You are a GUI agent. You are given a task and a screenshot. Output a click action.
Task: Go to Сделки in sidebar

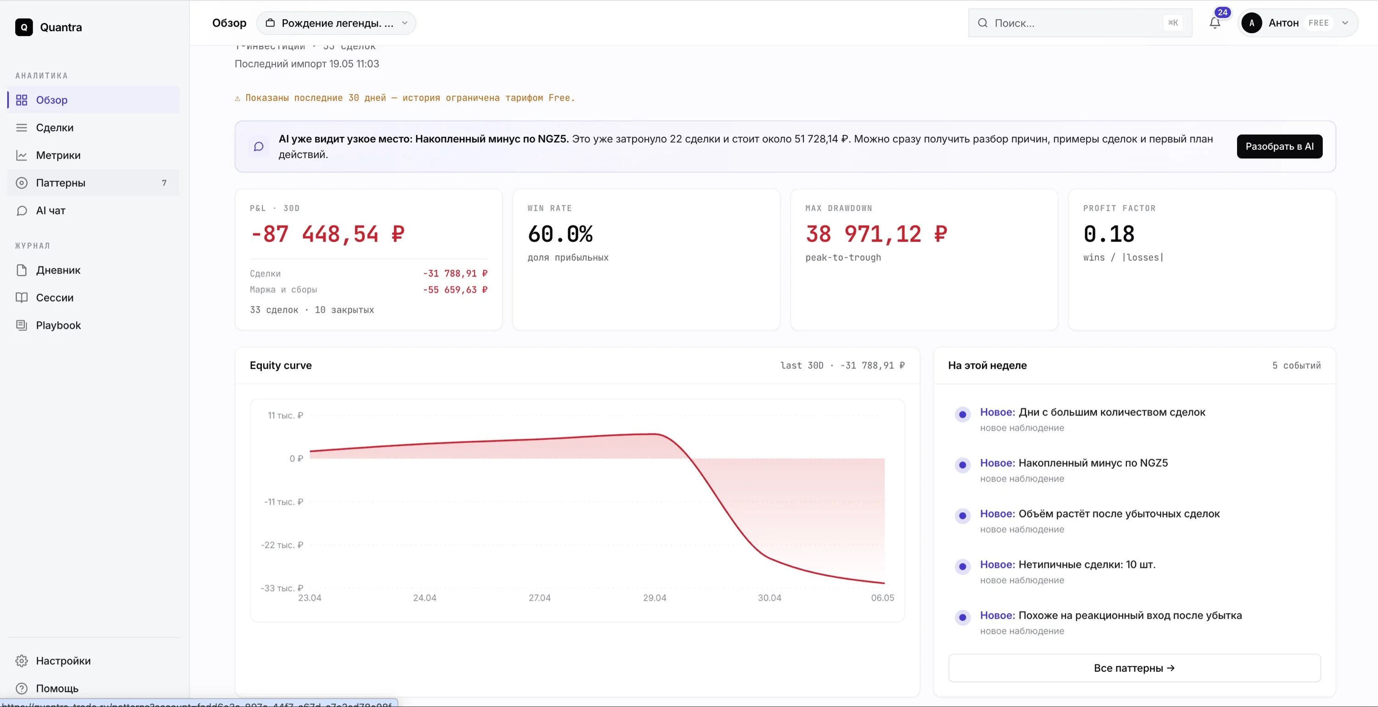tap(93, 128)
